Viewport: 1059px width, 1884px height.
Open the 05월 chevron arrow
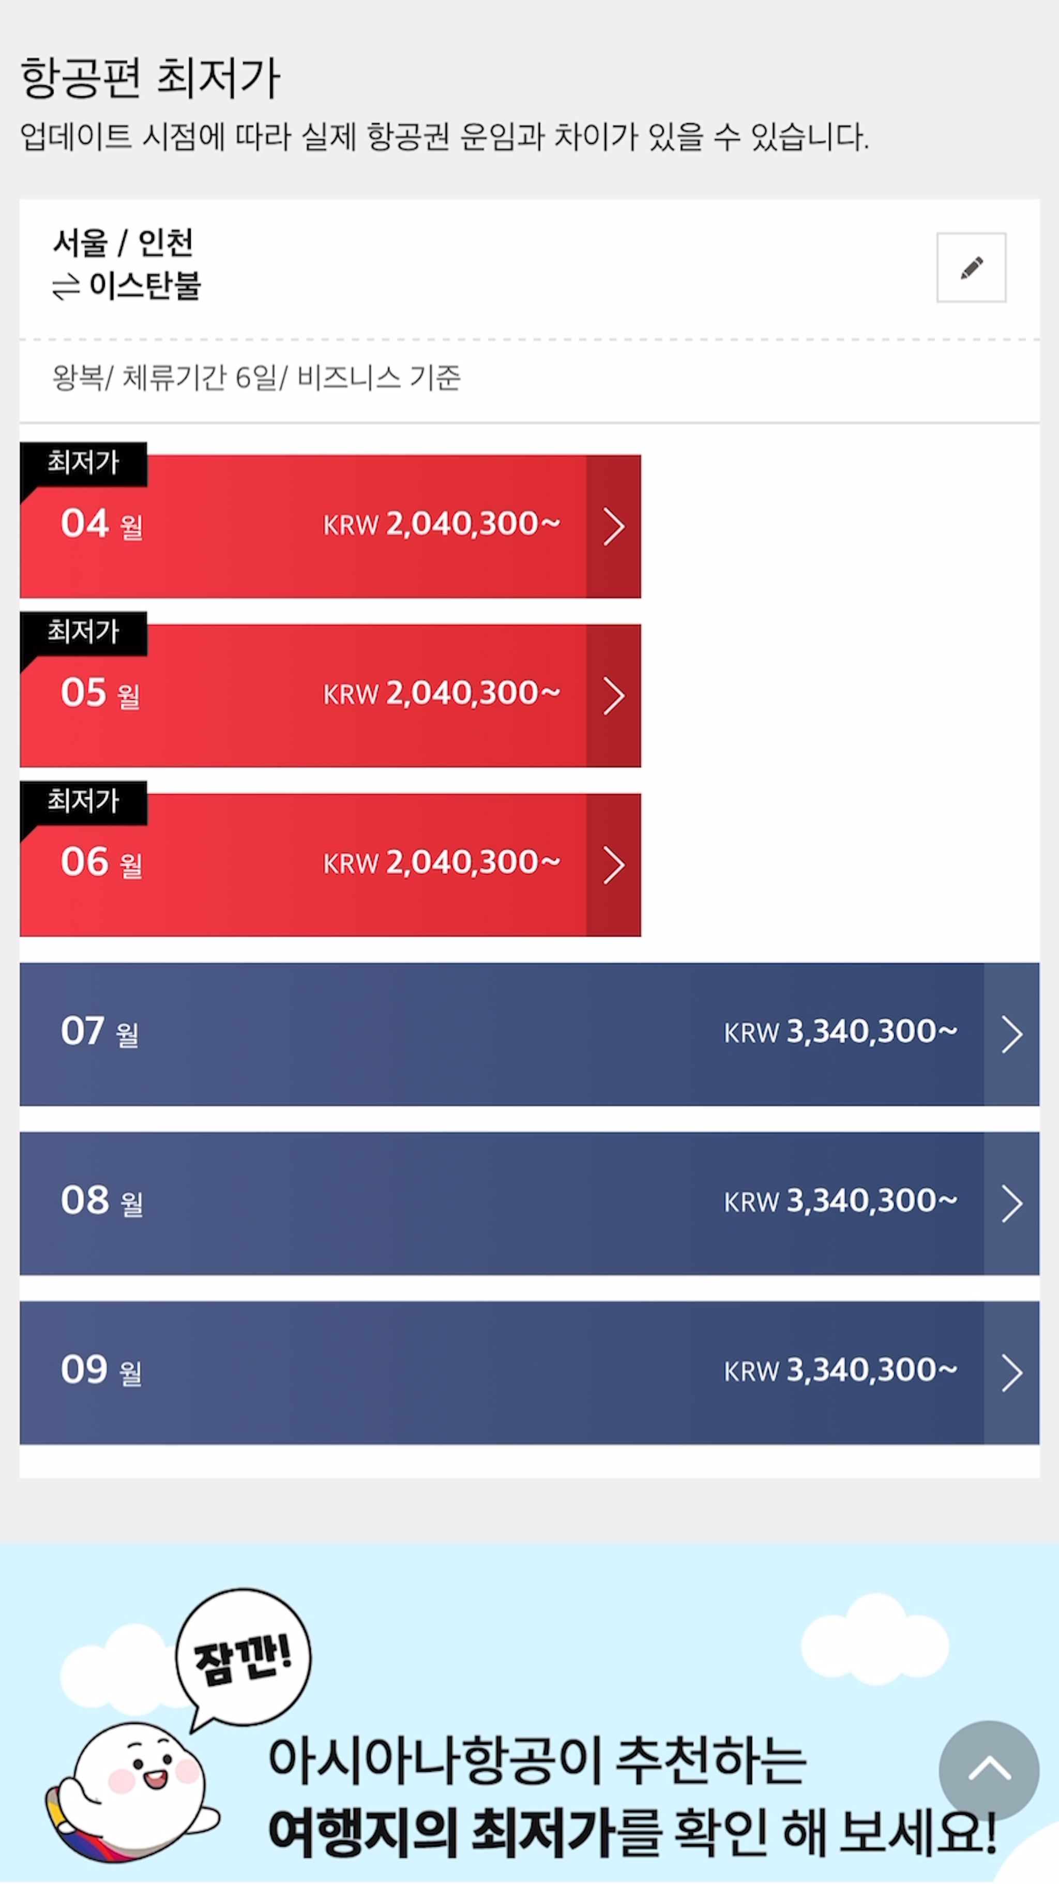(x=613, y=695)
